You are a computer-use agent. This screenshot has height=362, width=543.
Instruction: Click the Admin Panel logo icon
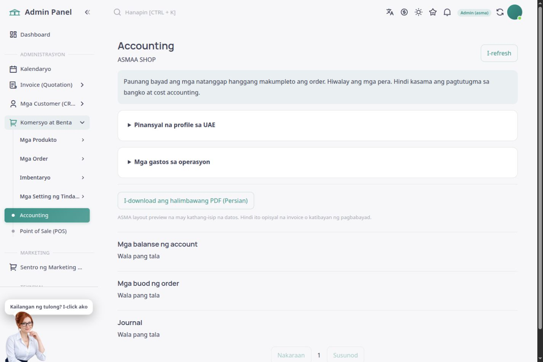tap(14, 12)
